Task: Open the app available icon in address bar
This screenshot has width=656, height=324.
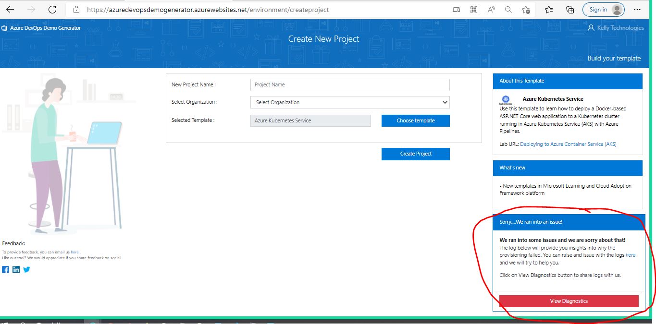Action: (x=456, y=10)
